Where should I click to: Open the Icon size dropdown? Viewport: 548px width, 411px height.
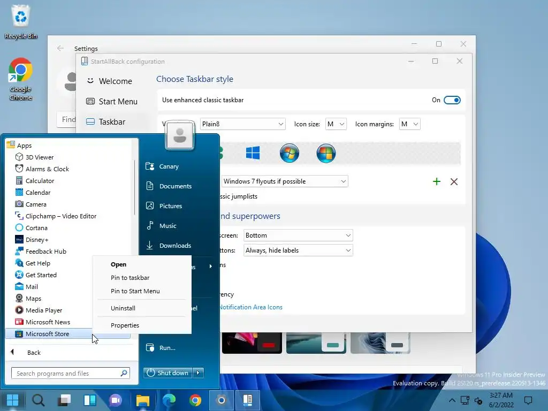(336, 124)
